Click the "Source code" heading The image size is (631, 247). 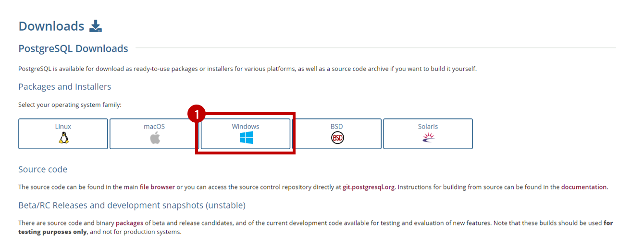(x=43, y=169)
